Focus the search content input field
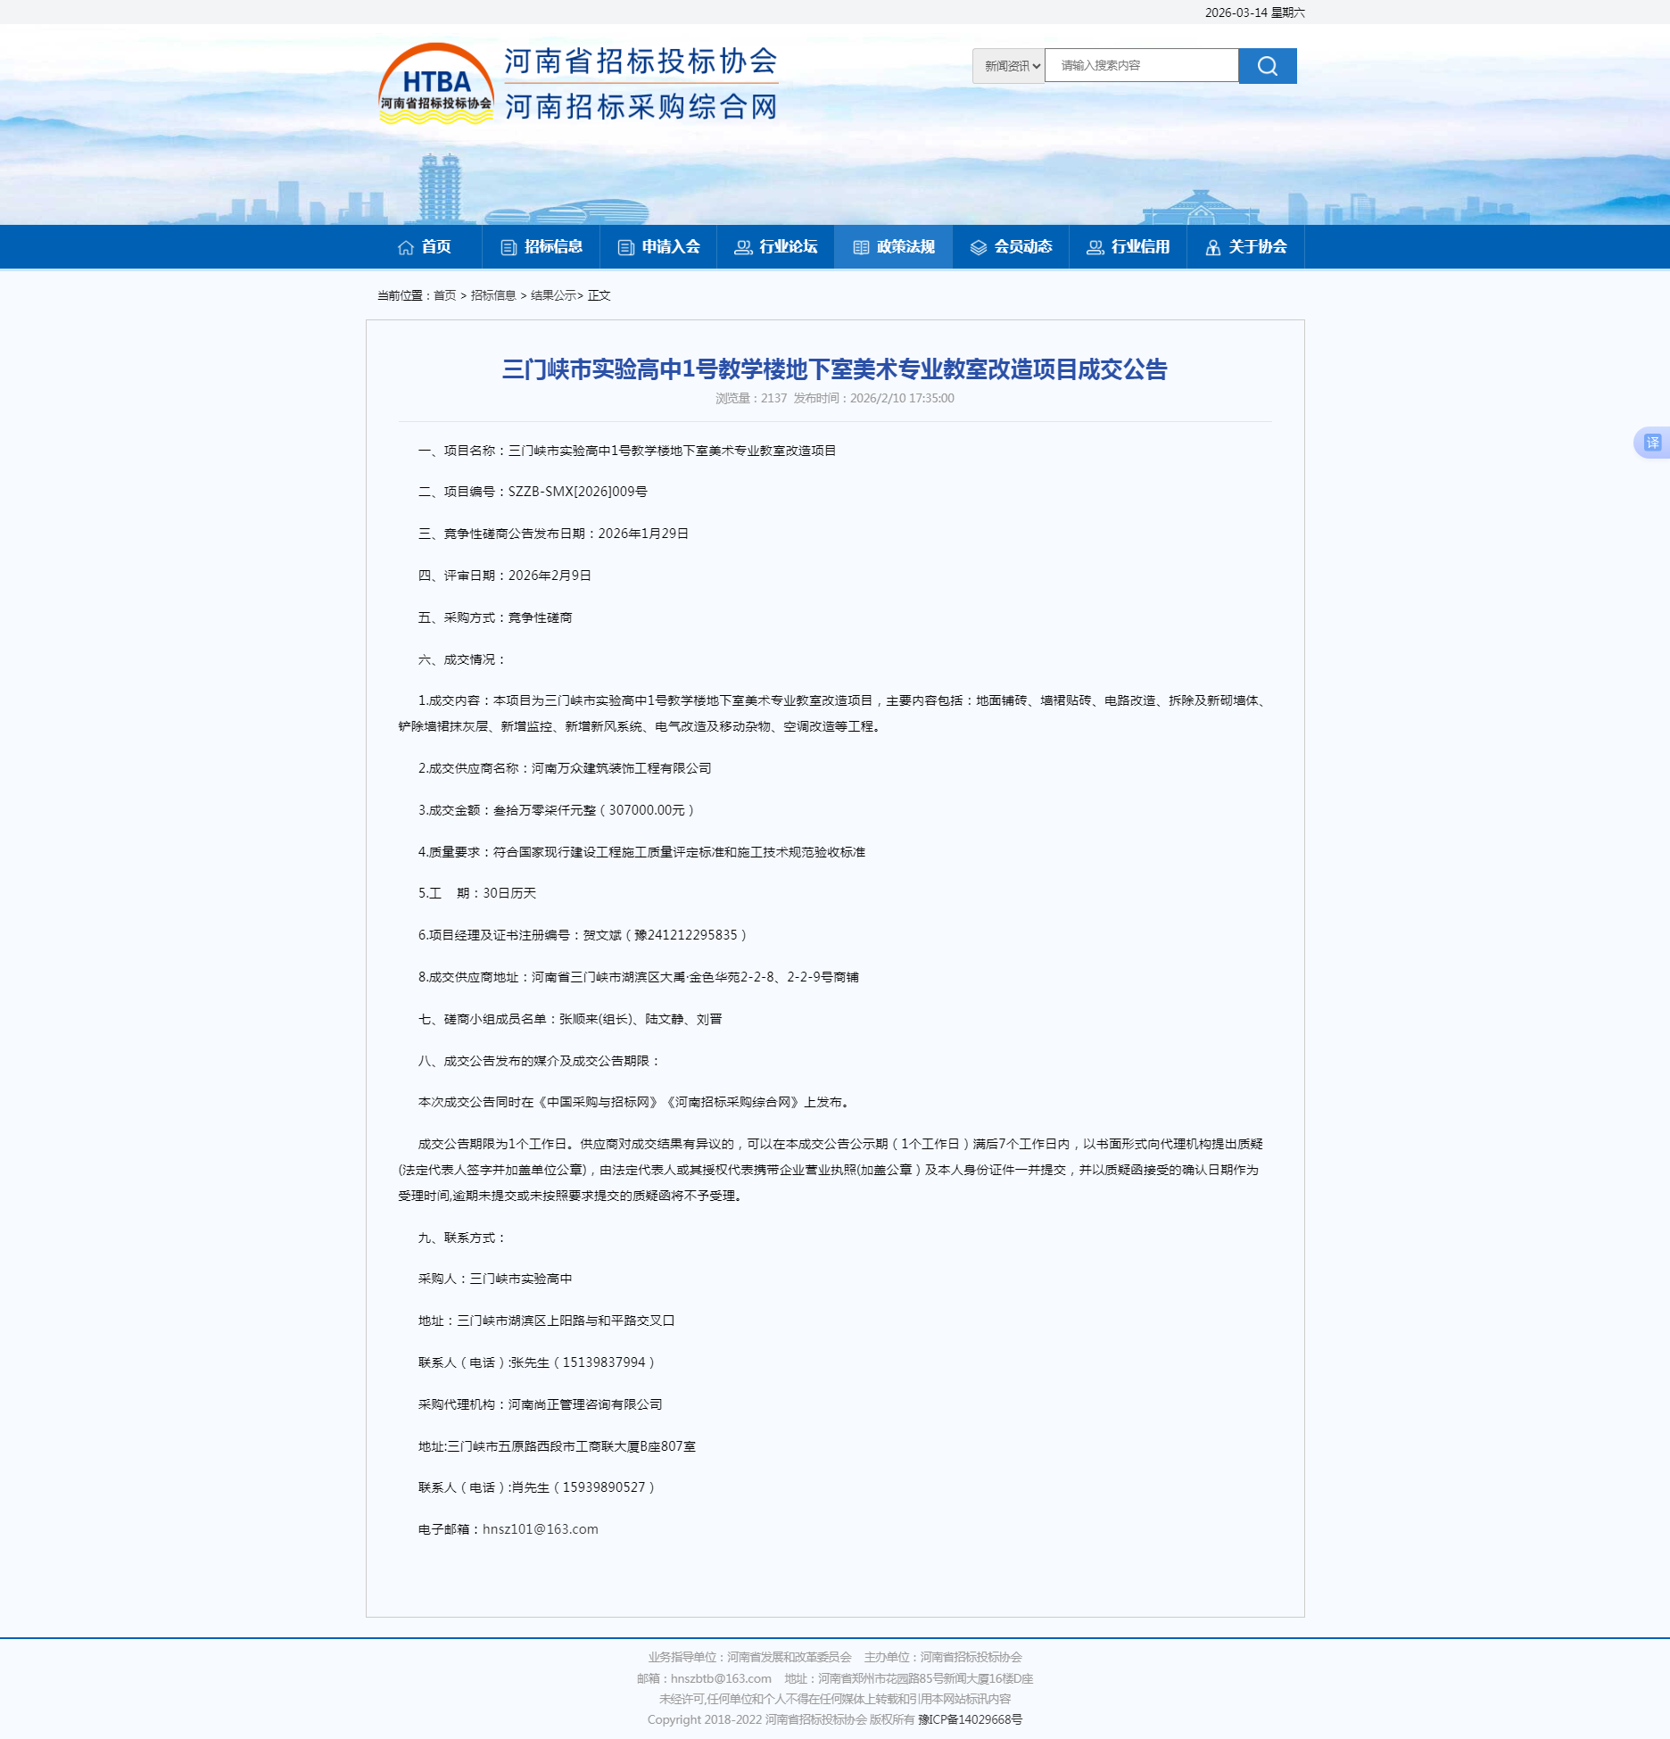The height and width of the screenshot is (1739, 1670). pyautogui.click(x=1141, y=66)
